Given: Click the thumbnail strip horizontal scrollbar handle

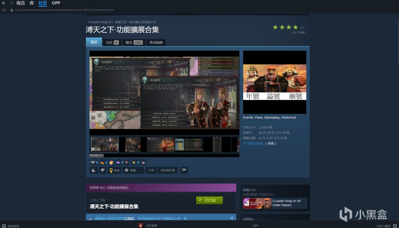Looking at the screenshot, I should point(97,155).
